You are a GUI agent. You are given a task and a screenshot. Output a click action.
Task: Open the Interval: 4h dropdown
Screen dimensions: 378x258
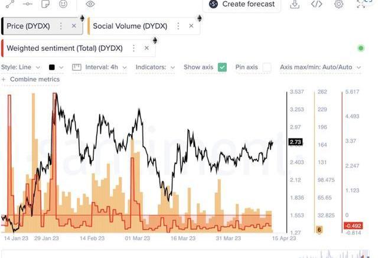(100, 67)
